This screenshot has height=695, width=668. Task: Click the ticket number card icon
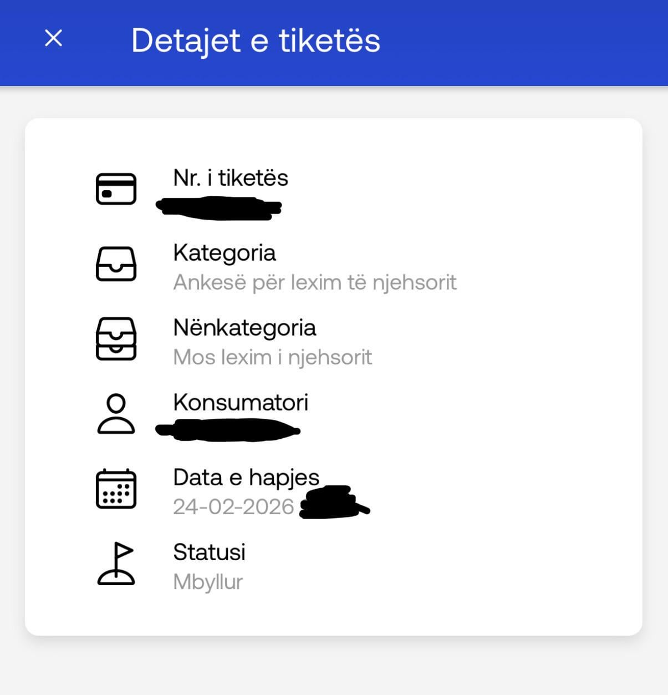[116, 189]
